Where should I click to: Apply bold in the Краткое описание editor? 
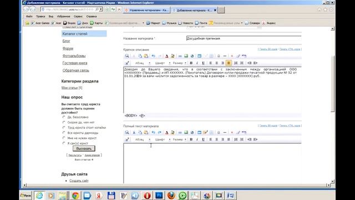point(191,63)
